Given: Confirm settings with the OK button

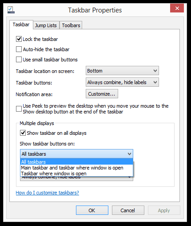Looking at the screenshot, I should coord(92,210).
